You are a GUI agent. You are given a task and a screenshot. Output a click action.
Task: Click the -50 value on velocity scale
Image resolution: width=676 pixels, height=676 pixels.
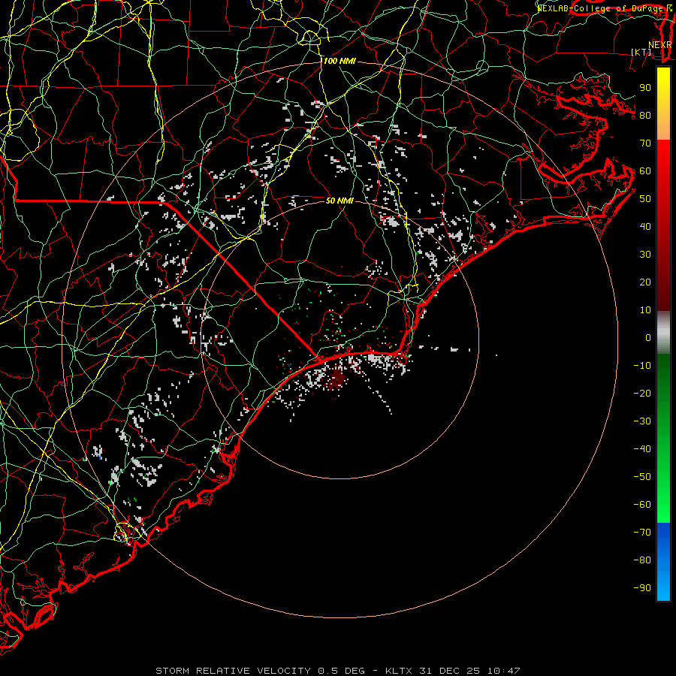(x=642, y=477)
